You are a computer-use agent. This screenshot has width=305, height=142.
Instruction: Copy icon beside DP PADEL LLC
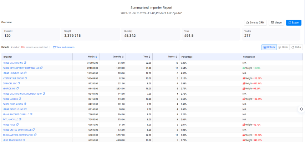[x=19, y=83]
